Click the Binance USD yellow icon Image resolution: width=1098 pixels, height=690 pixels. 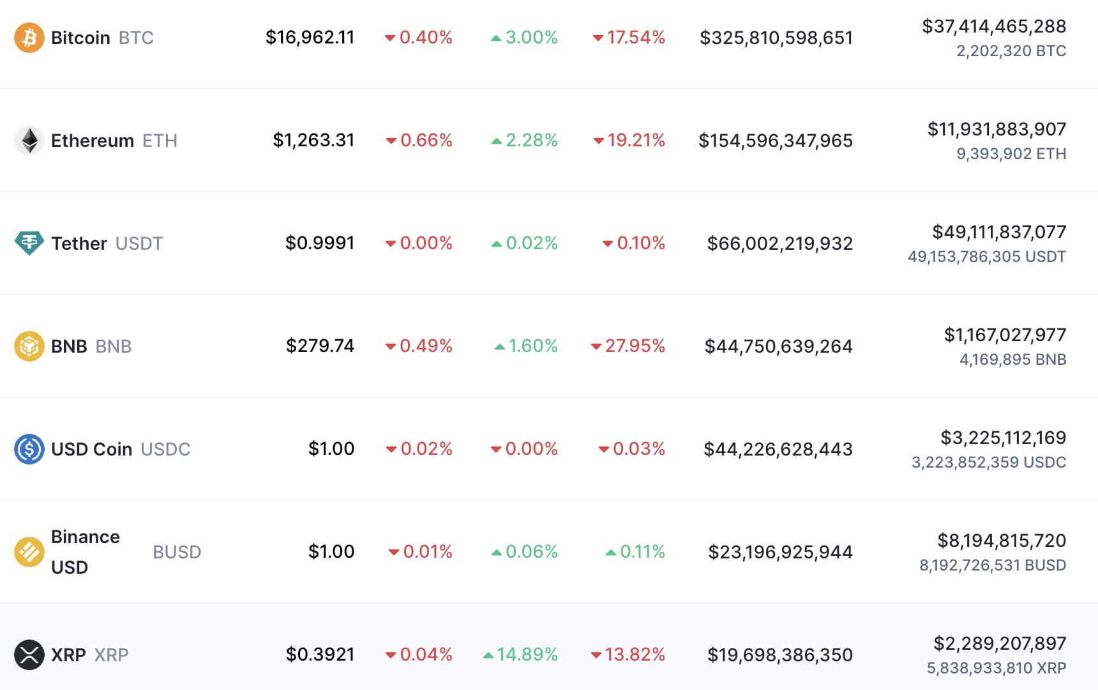(x=29, y=551)
